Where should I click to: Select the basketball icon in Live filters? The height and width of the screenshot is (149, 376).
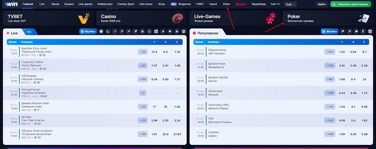101,31
